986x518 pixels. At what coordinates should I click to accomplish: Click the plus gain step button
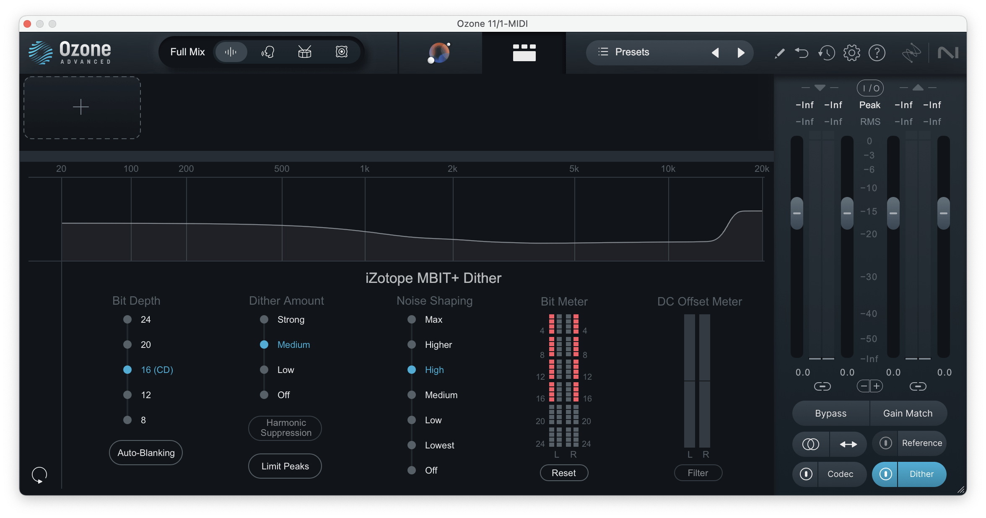click(877, 386)
